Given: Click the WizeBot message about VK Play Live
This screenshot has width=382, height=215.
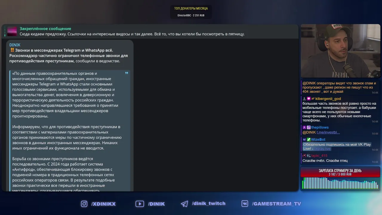Looking at the screenshot, I should 337,147.
